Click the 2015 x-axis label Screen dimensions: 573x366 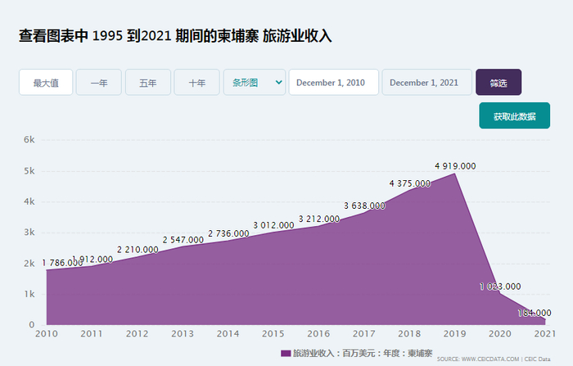point(273,333)
